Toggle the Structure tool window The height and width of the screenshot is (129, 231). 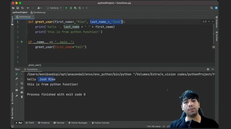coord(12,98)
